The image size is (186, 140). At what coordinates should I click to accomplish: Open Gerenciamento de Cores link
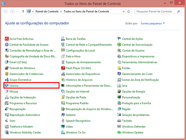pos(137,74)
